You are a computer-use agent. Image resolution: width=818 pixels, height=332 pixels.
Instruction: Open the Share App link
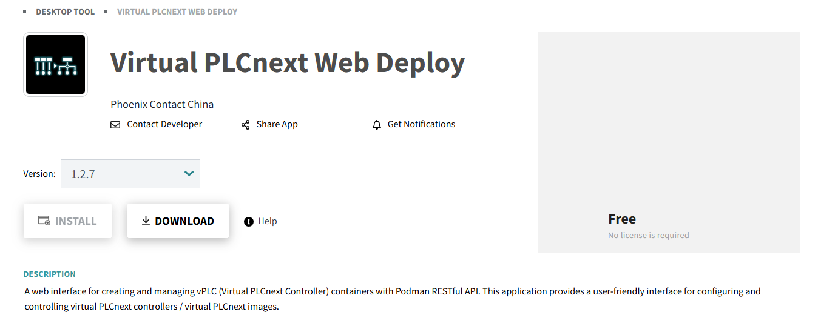pyautogui.click(x=277, y=124)
